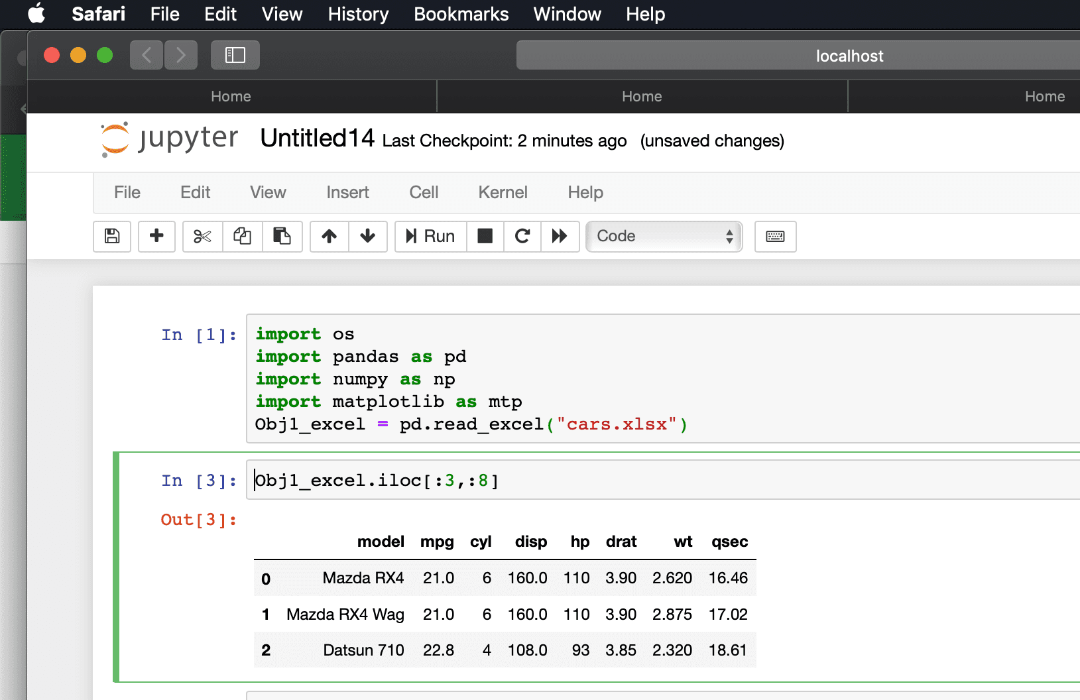The image size is (1080, 700).
Task: Click the model column header
Action: point(381,542)
